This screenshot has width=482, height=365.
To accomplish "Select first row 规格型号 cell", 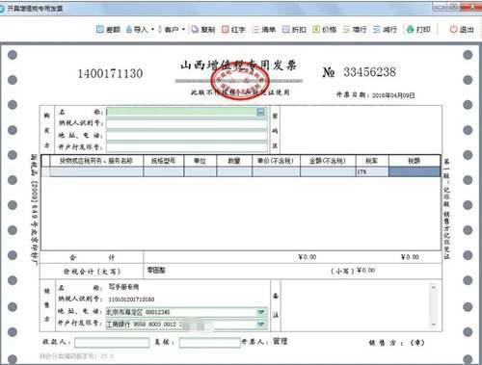I will [x=164, y=171].
